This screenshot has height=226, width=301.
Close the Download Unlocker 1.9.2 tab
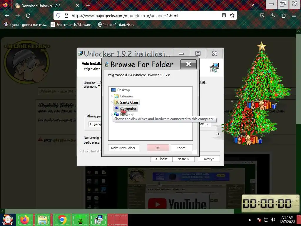pos(78,6)
